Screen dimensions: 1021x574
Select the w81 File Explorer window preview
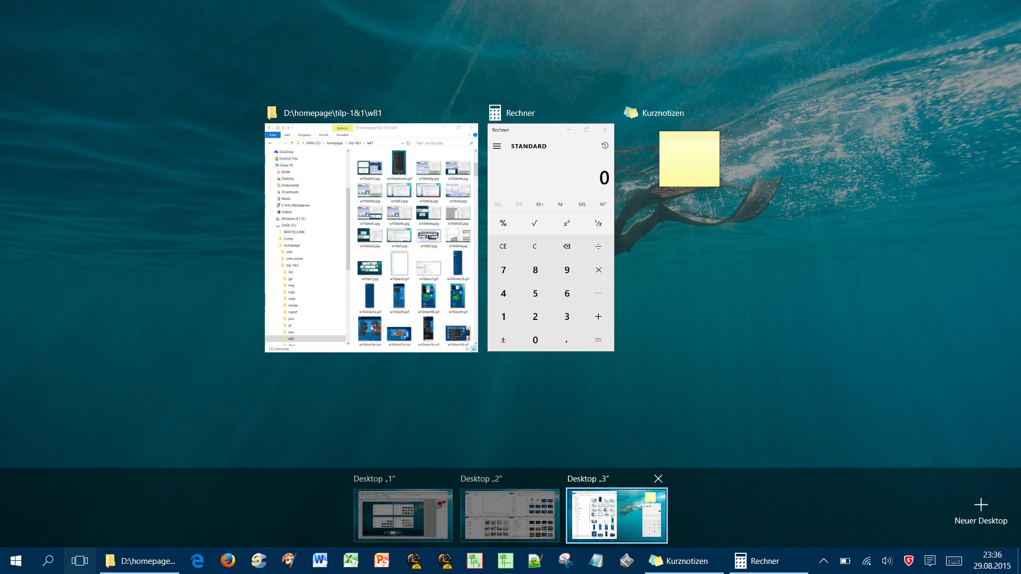point(371,238)
